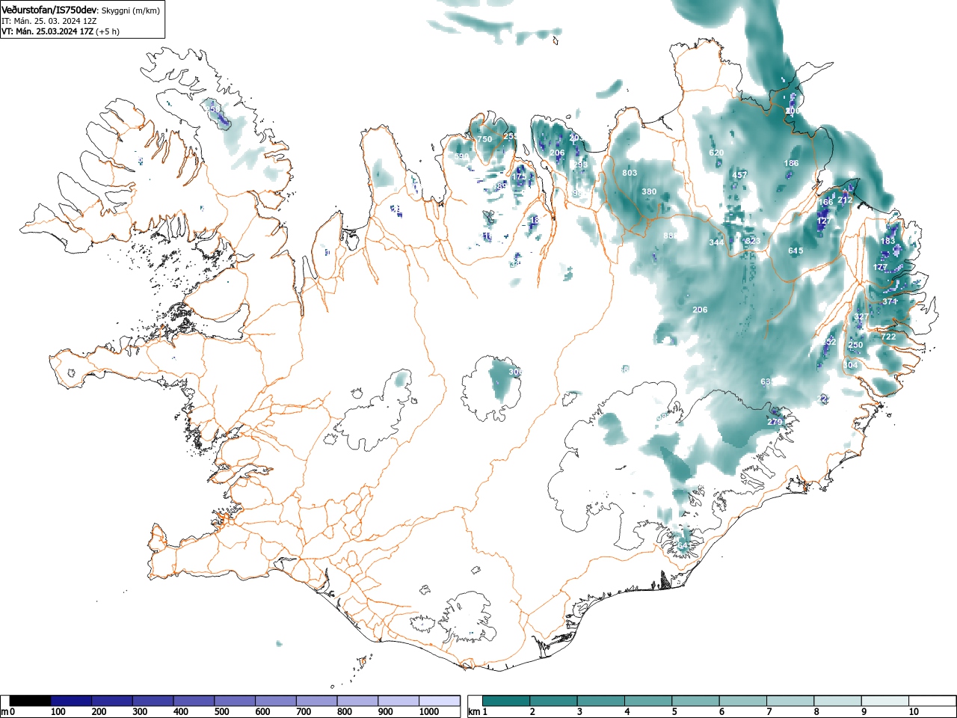The image size is (957, 718).
Task: Click the 823 visibility value on the map
Action: coord(753,241)
